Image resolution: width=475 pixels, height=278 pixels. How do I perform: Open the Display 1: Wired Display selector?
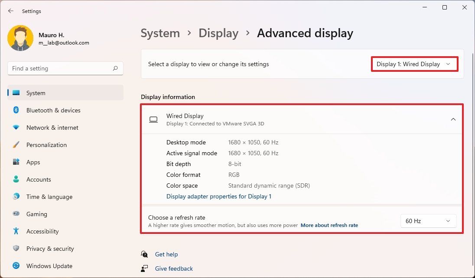click(414, 64)
